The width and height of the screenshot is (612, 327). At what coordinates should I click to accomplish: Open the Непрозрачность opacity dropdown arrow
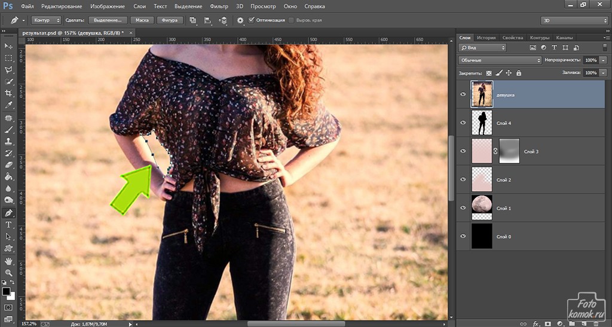coord(604,60)
